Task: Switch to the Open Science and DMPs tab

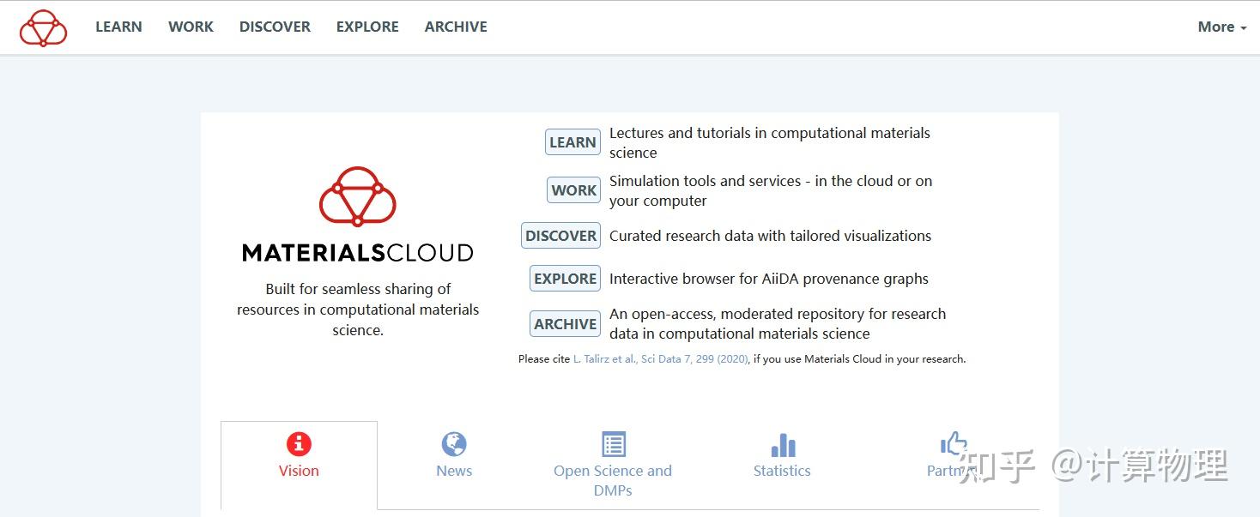Action: pyautogui.click(x=613, y=480)
